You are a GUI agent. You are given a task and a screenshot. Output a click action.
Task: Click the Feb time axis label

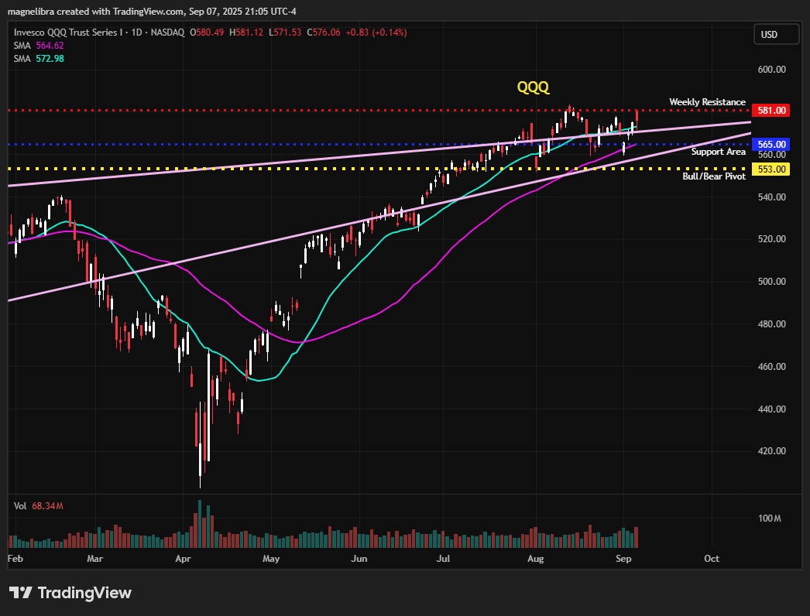[x=15, y=559]
